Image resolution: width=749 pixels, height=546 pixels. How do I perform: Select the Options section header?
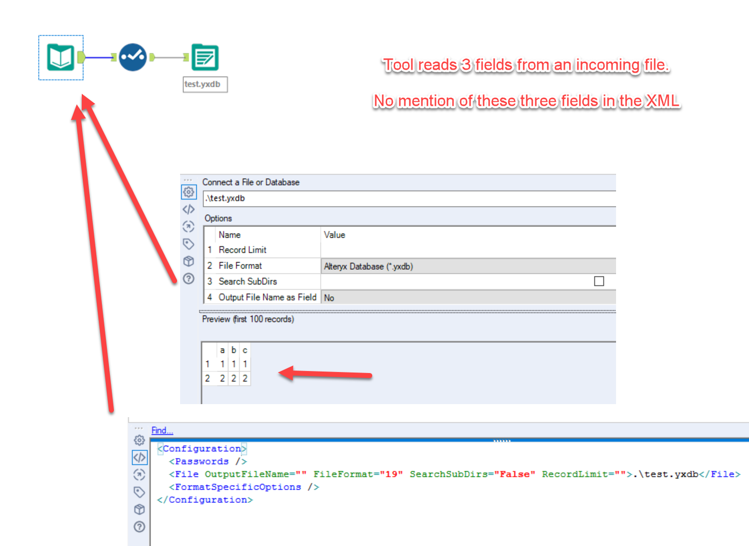pyautogui.click(x=218, y=218)
